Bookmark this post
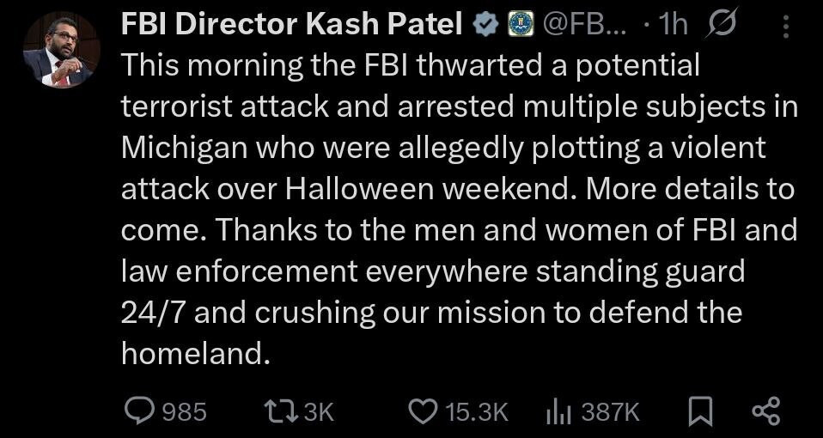Screen dimensions: 823x438 [x=701, y=411]
